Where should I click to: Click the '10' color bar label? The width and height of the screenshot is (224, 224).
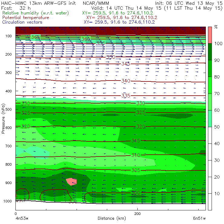pos(217,193)
